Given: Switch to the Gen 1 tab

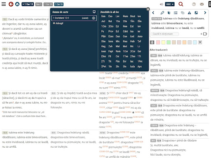Looking at the screenshot, I should (x=39, y=4).
